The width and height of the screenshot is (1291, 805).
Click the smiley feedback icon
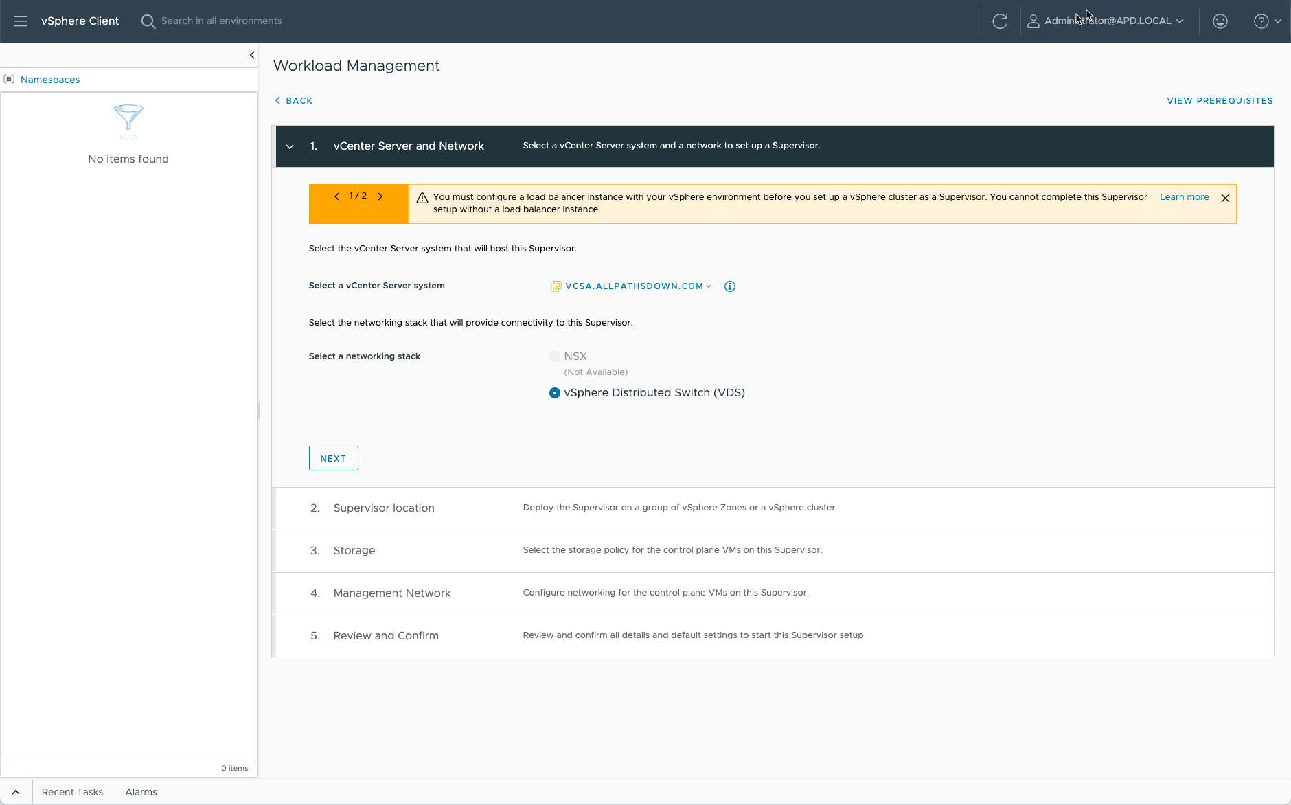coord(1220,21)
